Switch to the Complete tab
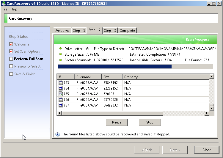The image size is (223, 158). coord(127,31)
